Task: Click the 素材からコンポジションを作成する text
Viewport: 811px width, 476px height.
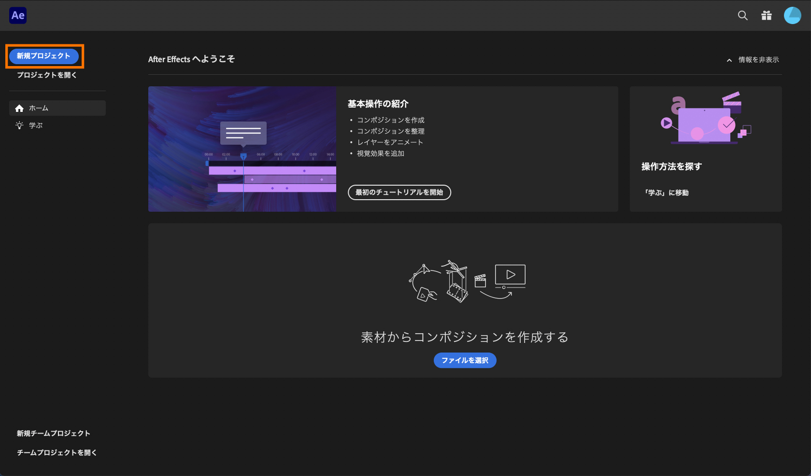Action: click(x=465, y=337)
